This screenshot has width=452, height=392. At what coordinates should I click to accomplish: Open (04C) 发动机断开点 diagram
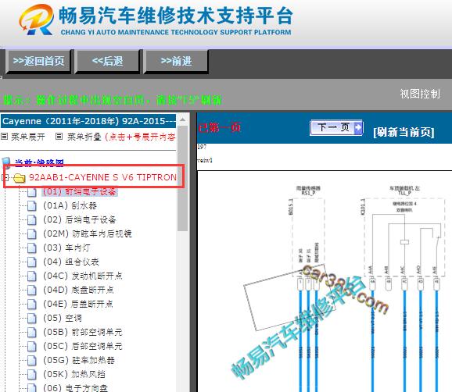[83, 276]
